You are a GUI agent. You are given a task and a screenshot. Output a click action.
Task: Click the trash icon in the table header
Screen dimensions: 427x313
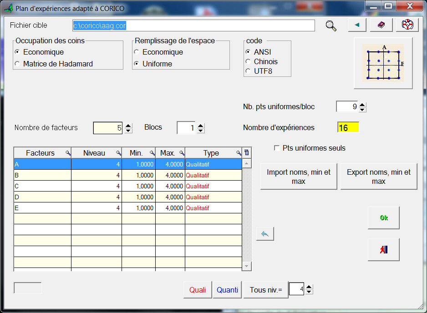[247, 153]
